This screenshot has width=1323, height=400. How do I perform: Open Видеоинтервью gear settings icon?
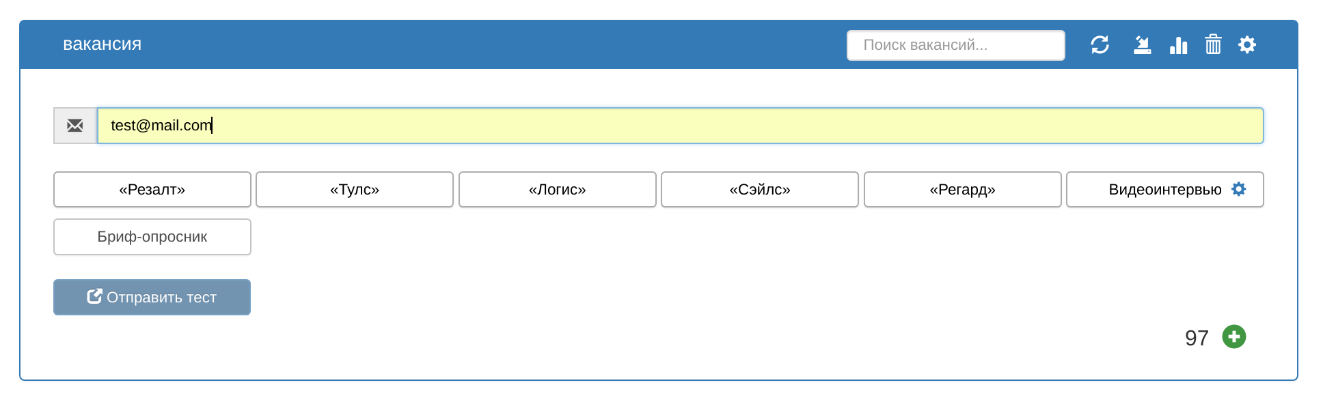pyautogui.click(x=1238, y=189)
